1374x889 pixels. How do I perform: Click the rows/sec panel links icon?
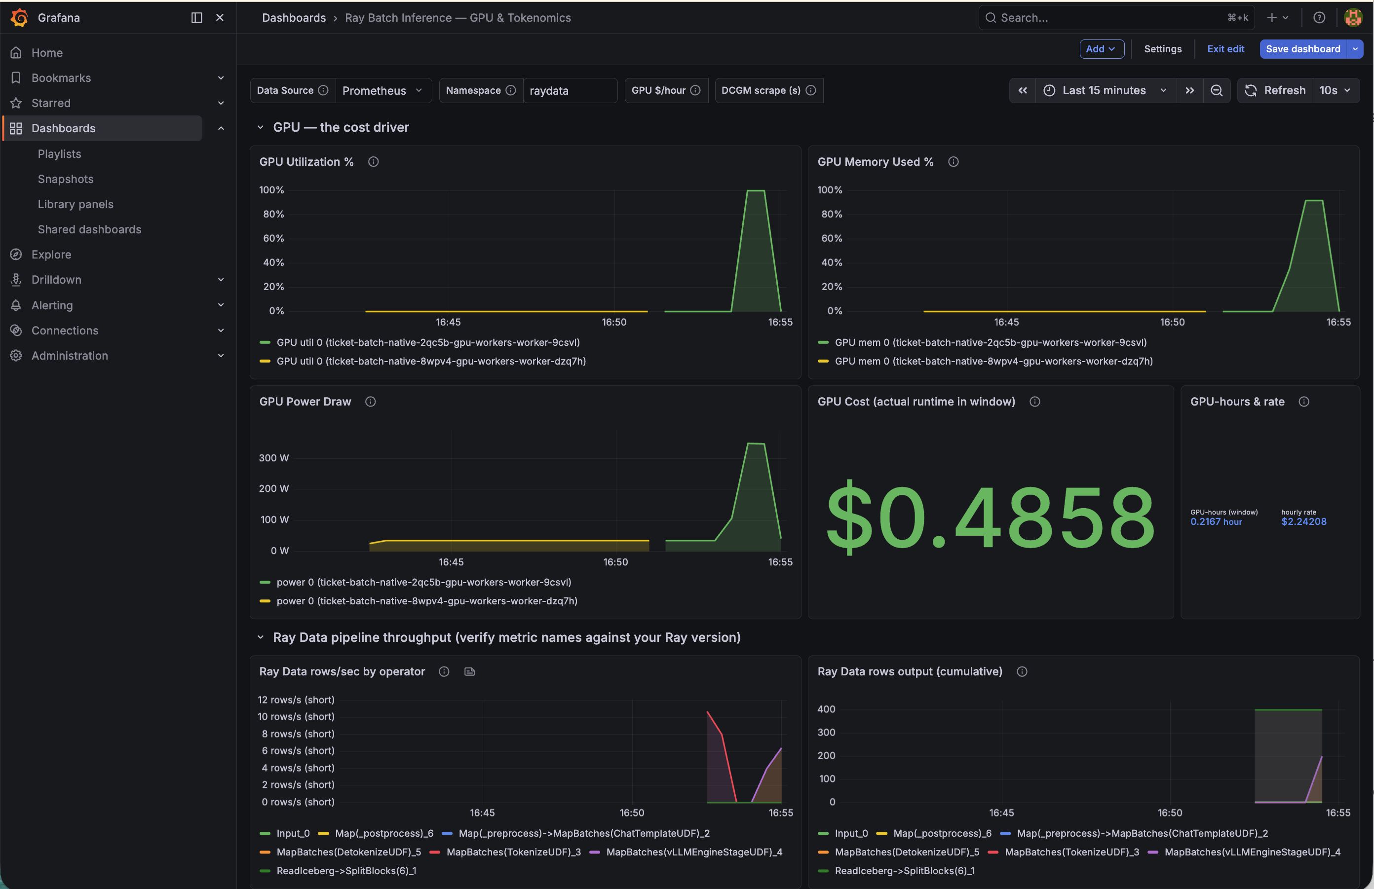coord(470,672)
